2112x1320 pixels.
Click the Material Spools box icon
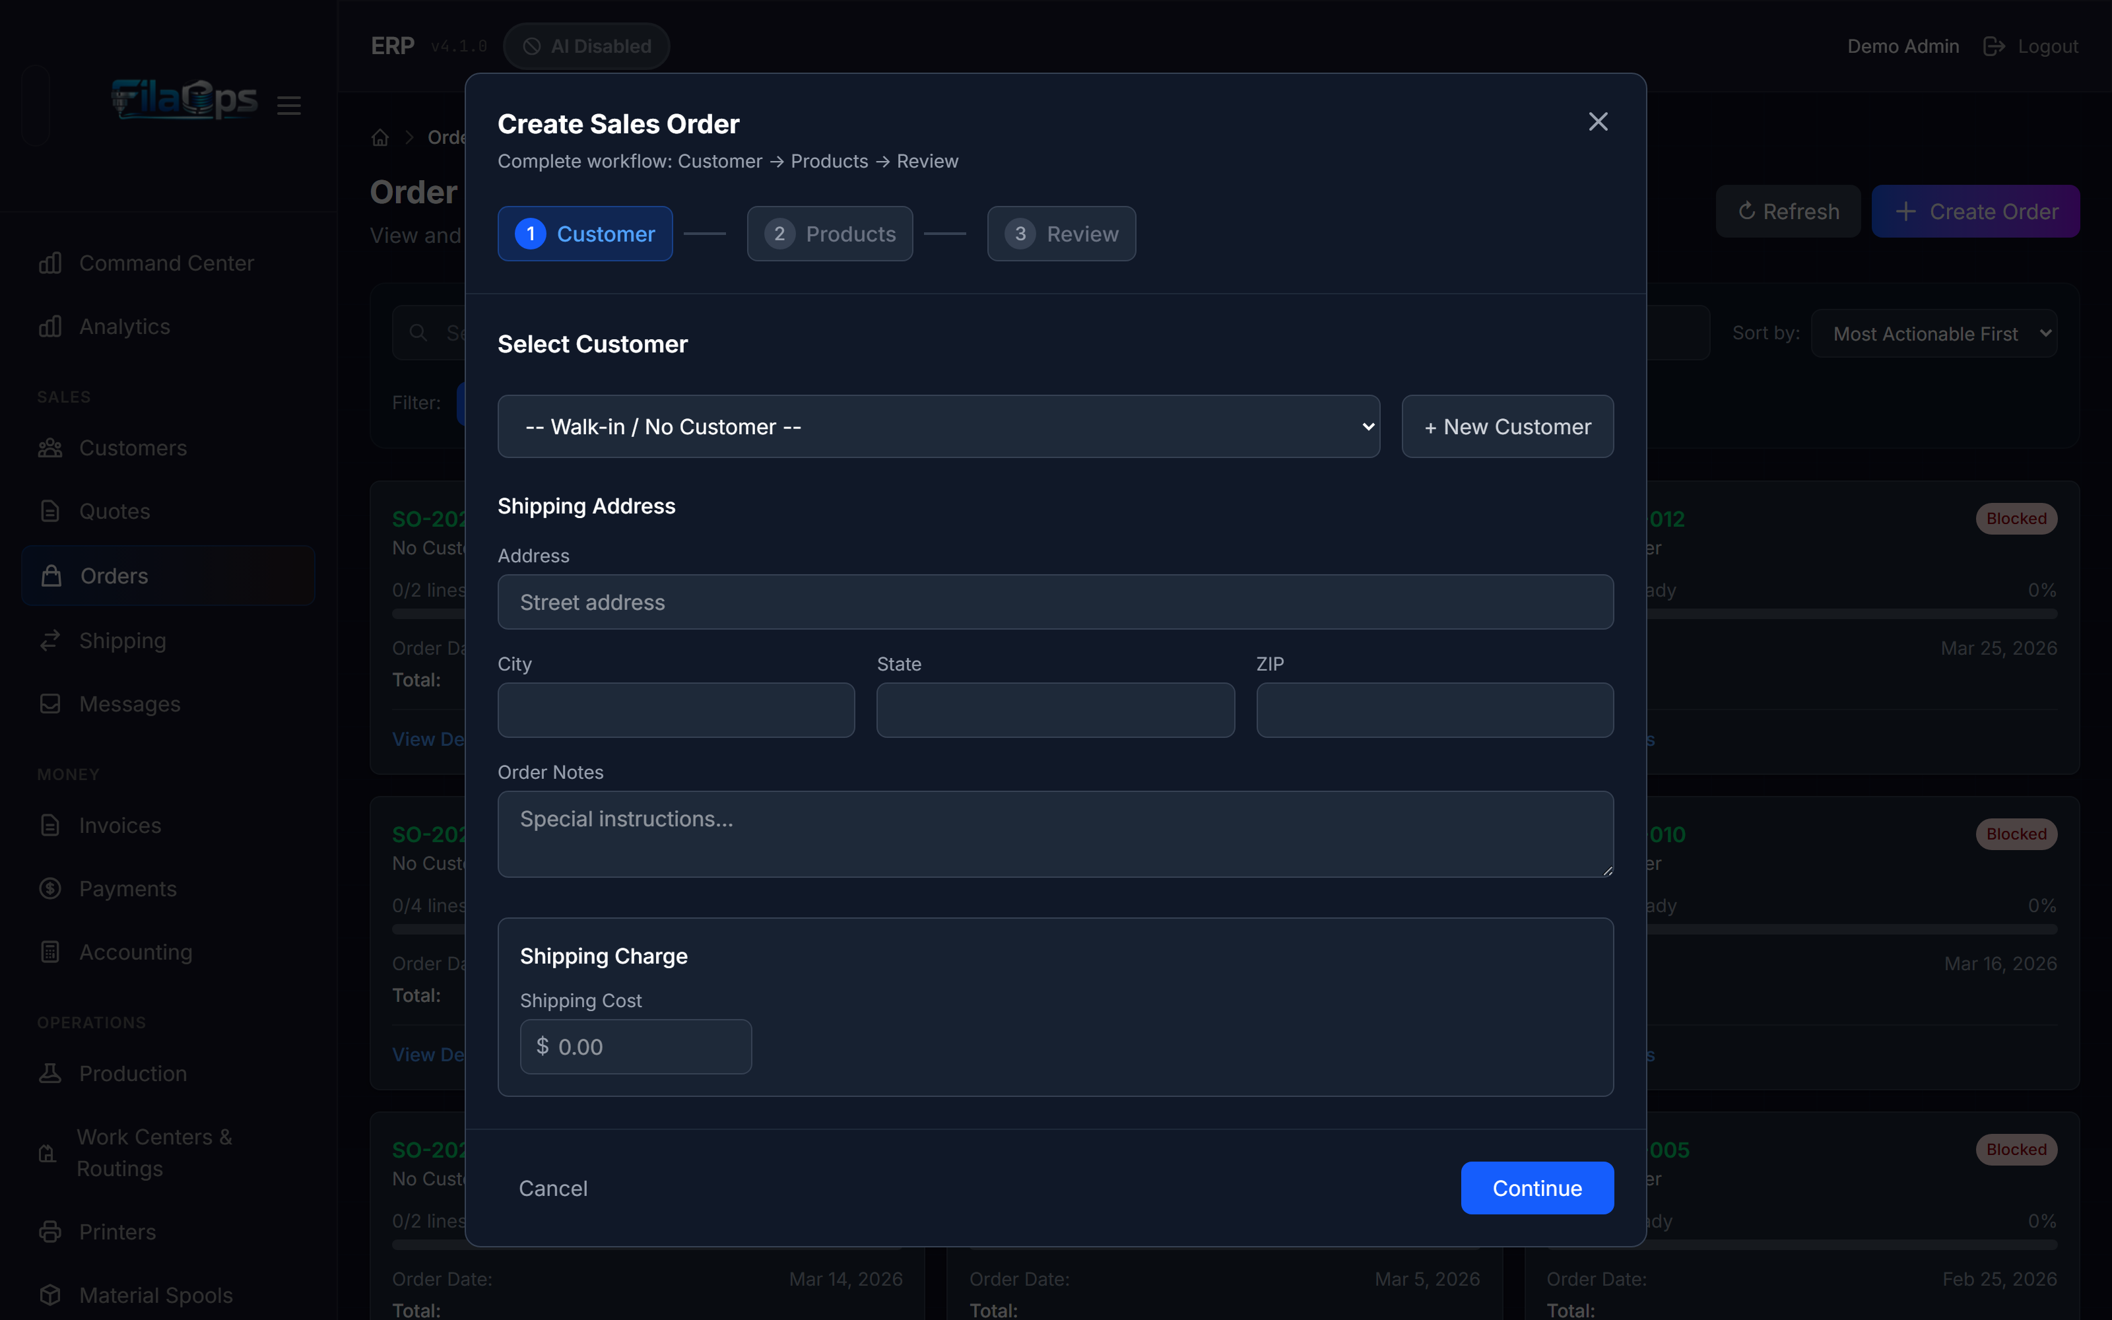click(51, 1295)
